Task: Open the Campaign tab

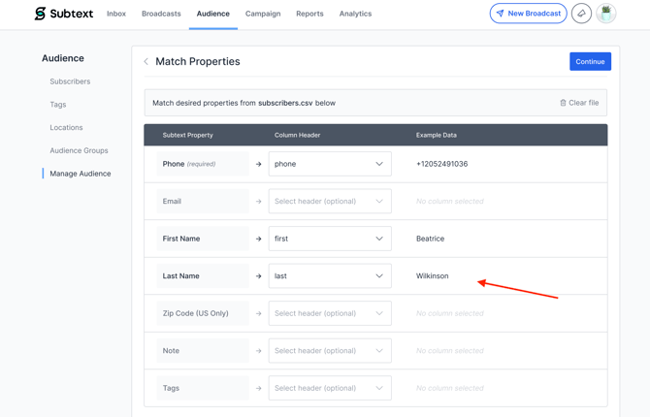Action: pyautogui.click(x=263, y=14)
